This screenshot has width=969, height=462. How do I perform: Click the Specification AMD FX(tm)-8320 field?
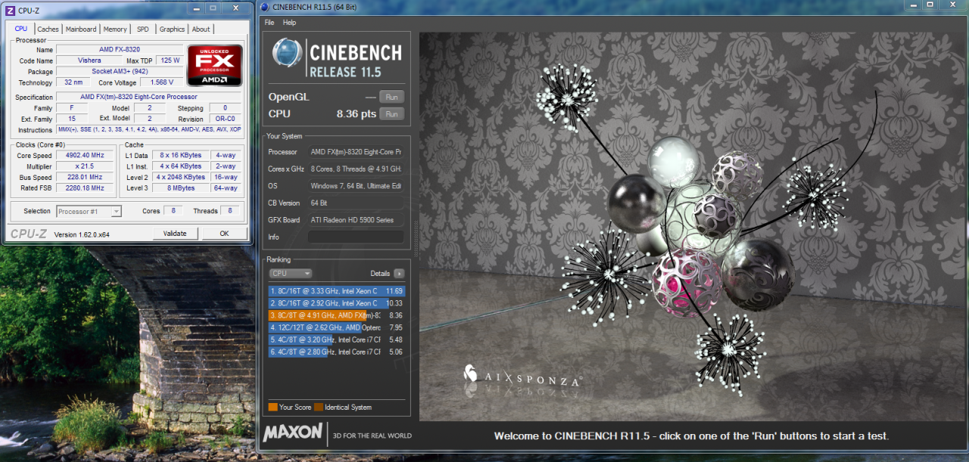tap(149, 98)
